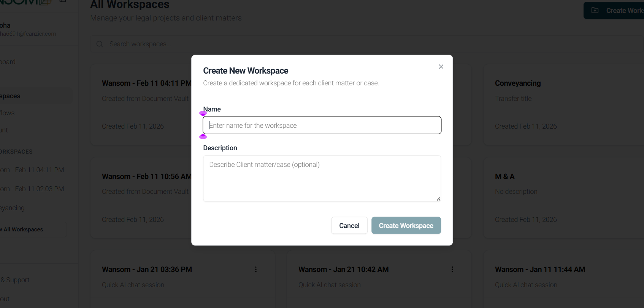Open the M & A workspace card
This screenshot has height=308, width=644.
coord(563,198)
